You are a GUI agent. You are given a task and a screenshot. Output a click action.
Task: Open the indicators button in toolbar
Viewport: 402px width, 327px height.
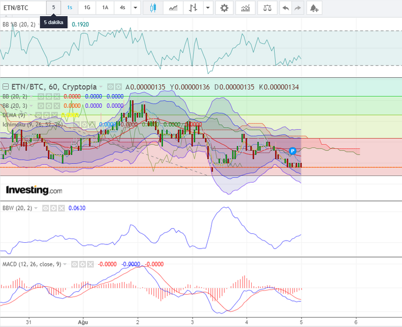coord(245,8)
